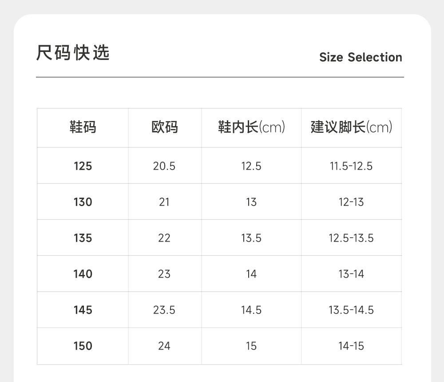Select the 欧码 column header
Viewport: 444px width, 382px height.
pyautogui.click(x=165, y=127)
